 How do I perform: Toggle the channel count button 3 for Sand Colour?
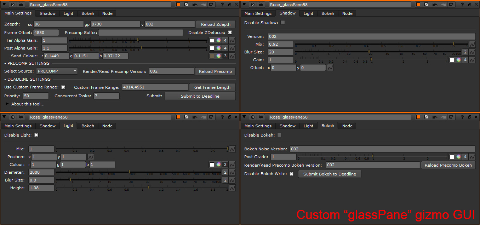[x=225, y=56]
